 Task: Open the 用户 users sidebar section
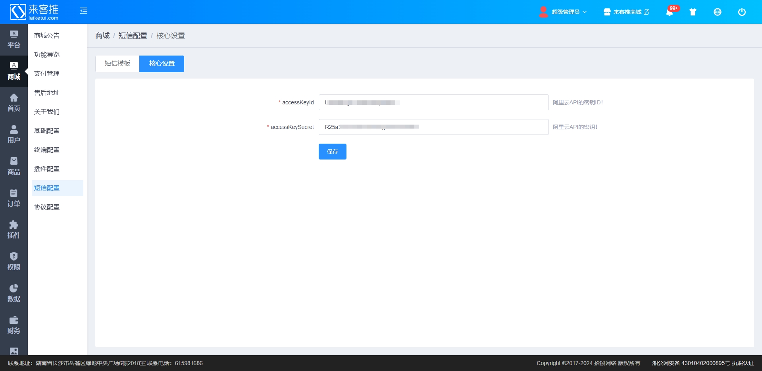[14, 135]
